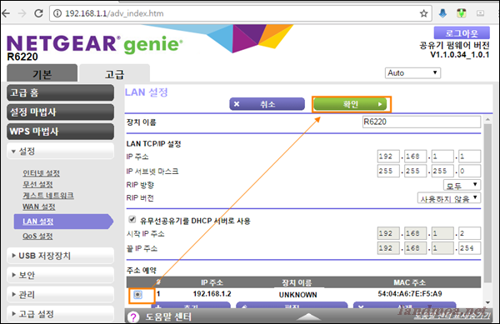The image size is (500, 324).
Task: Open RIP 버전 dropdown
Action: point(449,198)
